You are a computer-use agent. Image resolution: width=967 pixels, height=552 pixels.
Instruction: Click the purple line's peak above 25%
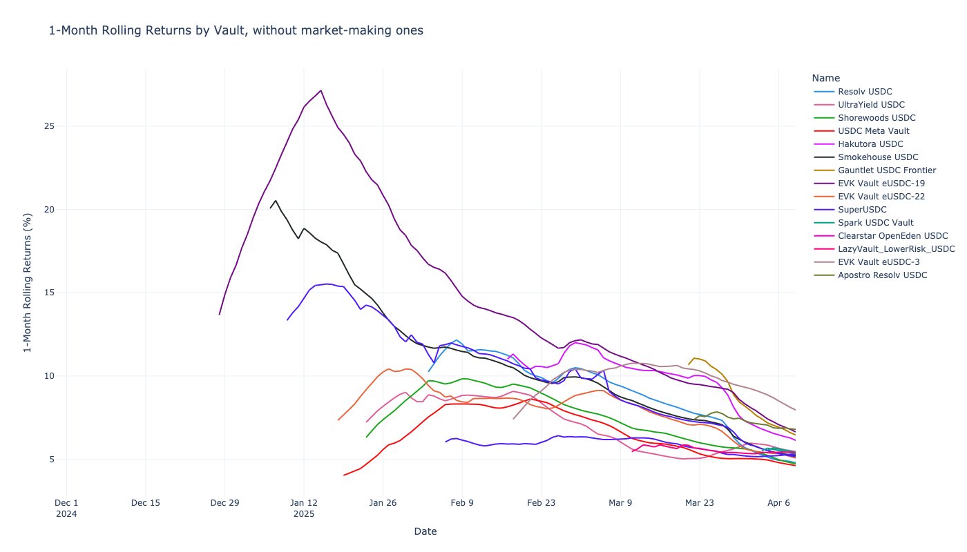(x=320, y=90)
